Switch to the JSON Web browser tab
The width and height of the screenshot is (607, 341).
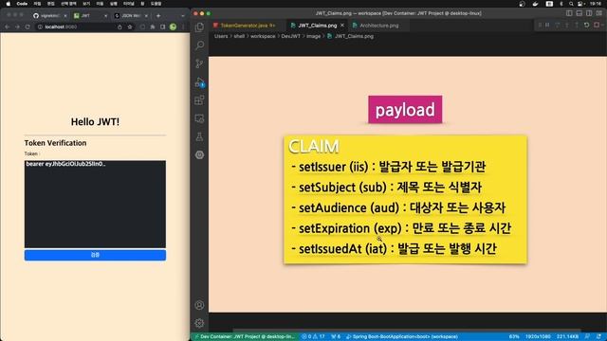(x=131, y=16)
